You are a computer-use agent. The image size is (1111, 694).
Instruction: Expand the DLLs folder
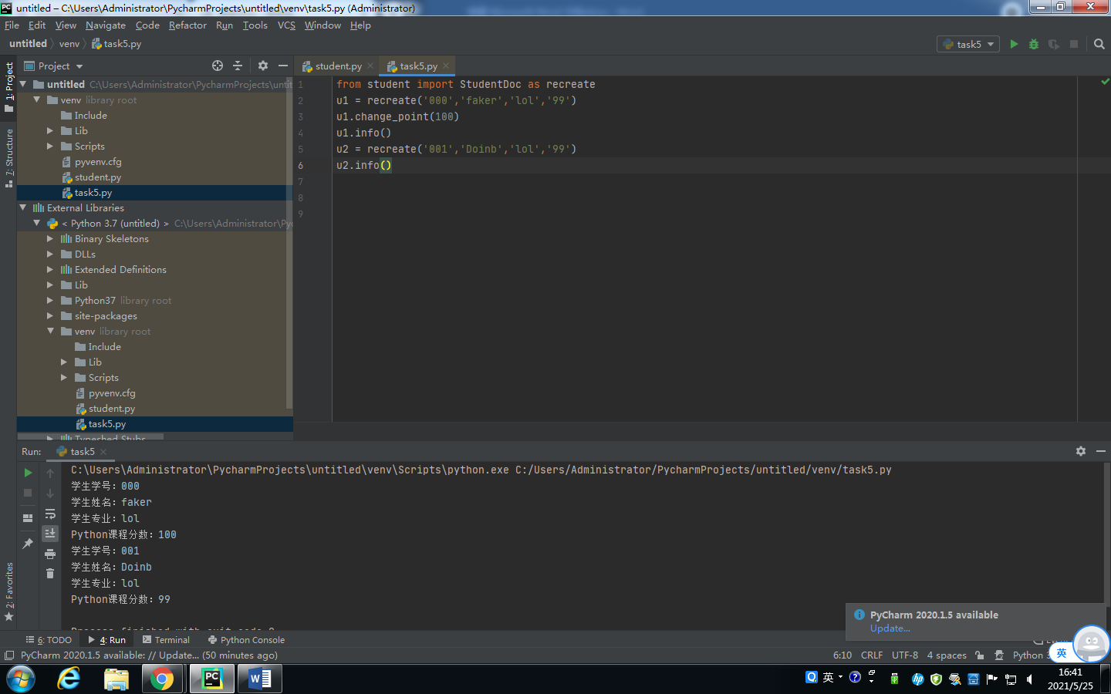click(x=50, y=254)
